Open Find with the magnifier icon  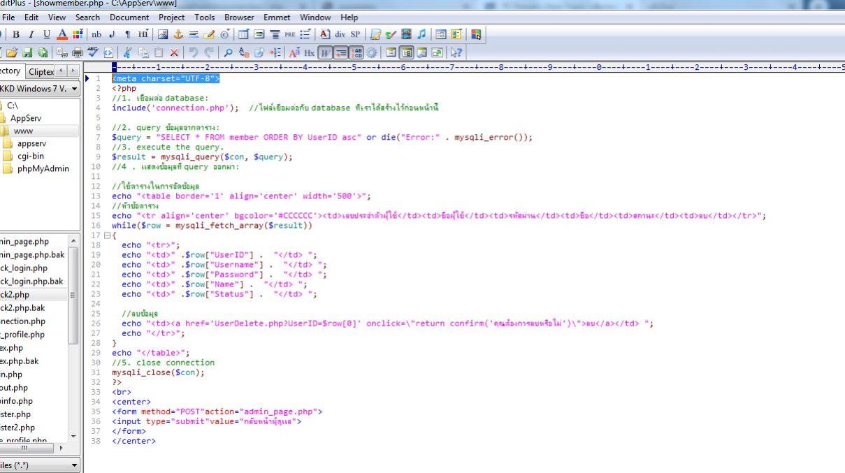(x=229, y=52)
